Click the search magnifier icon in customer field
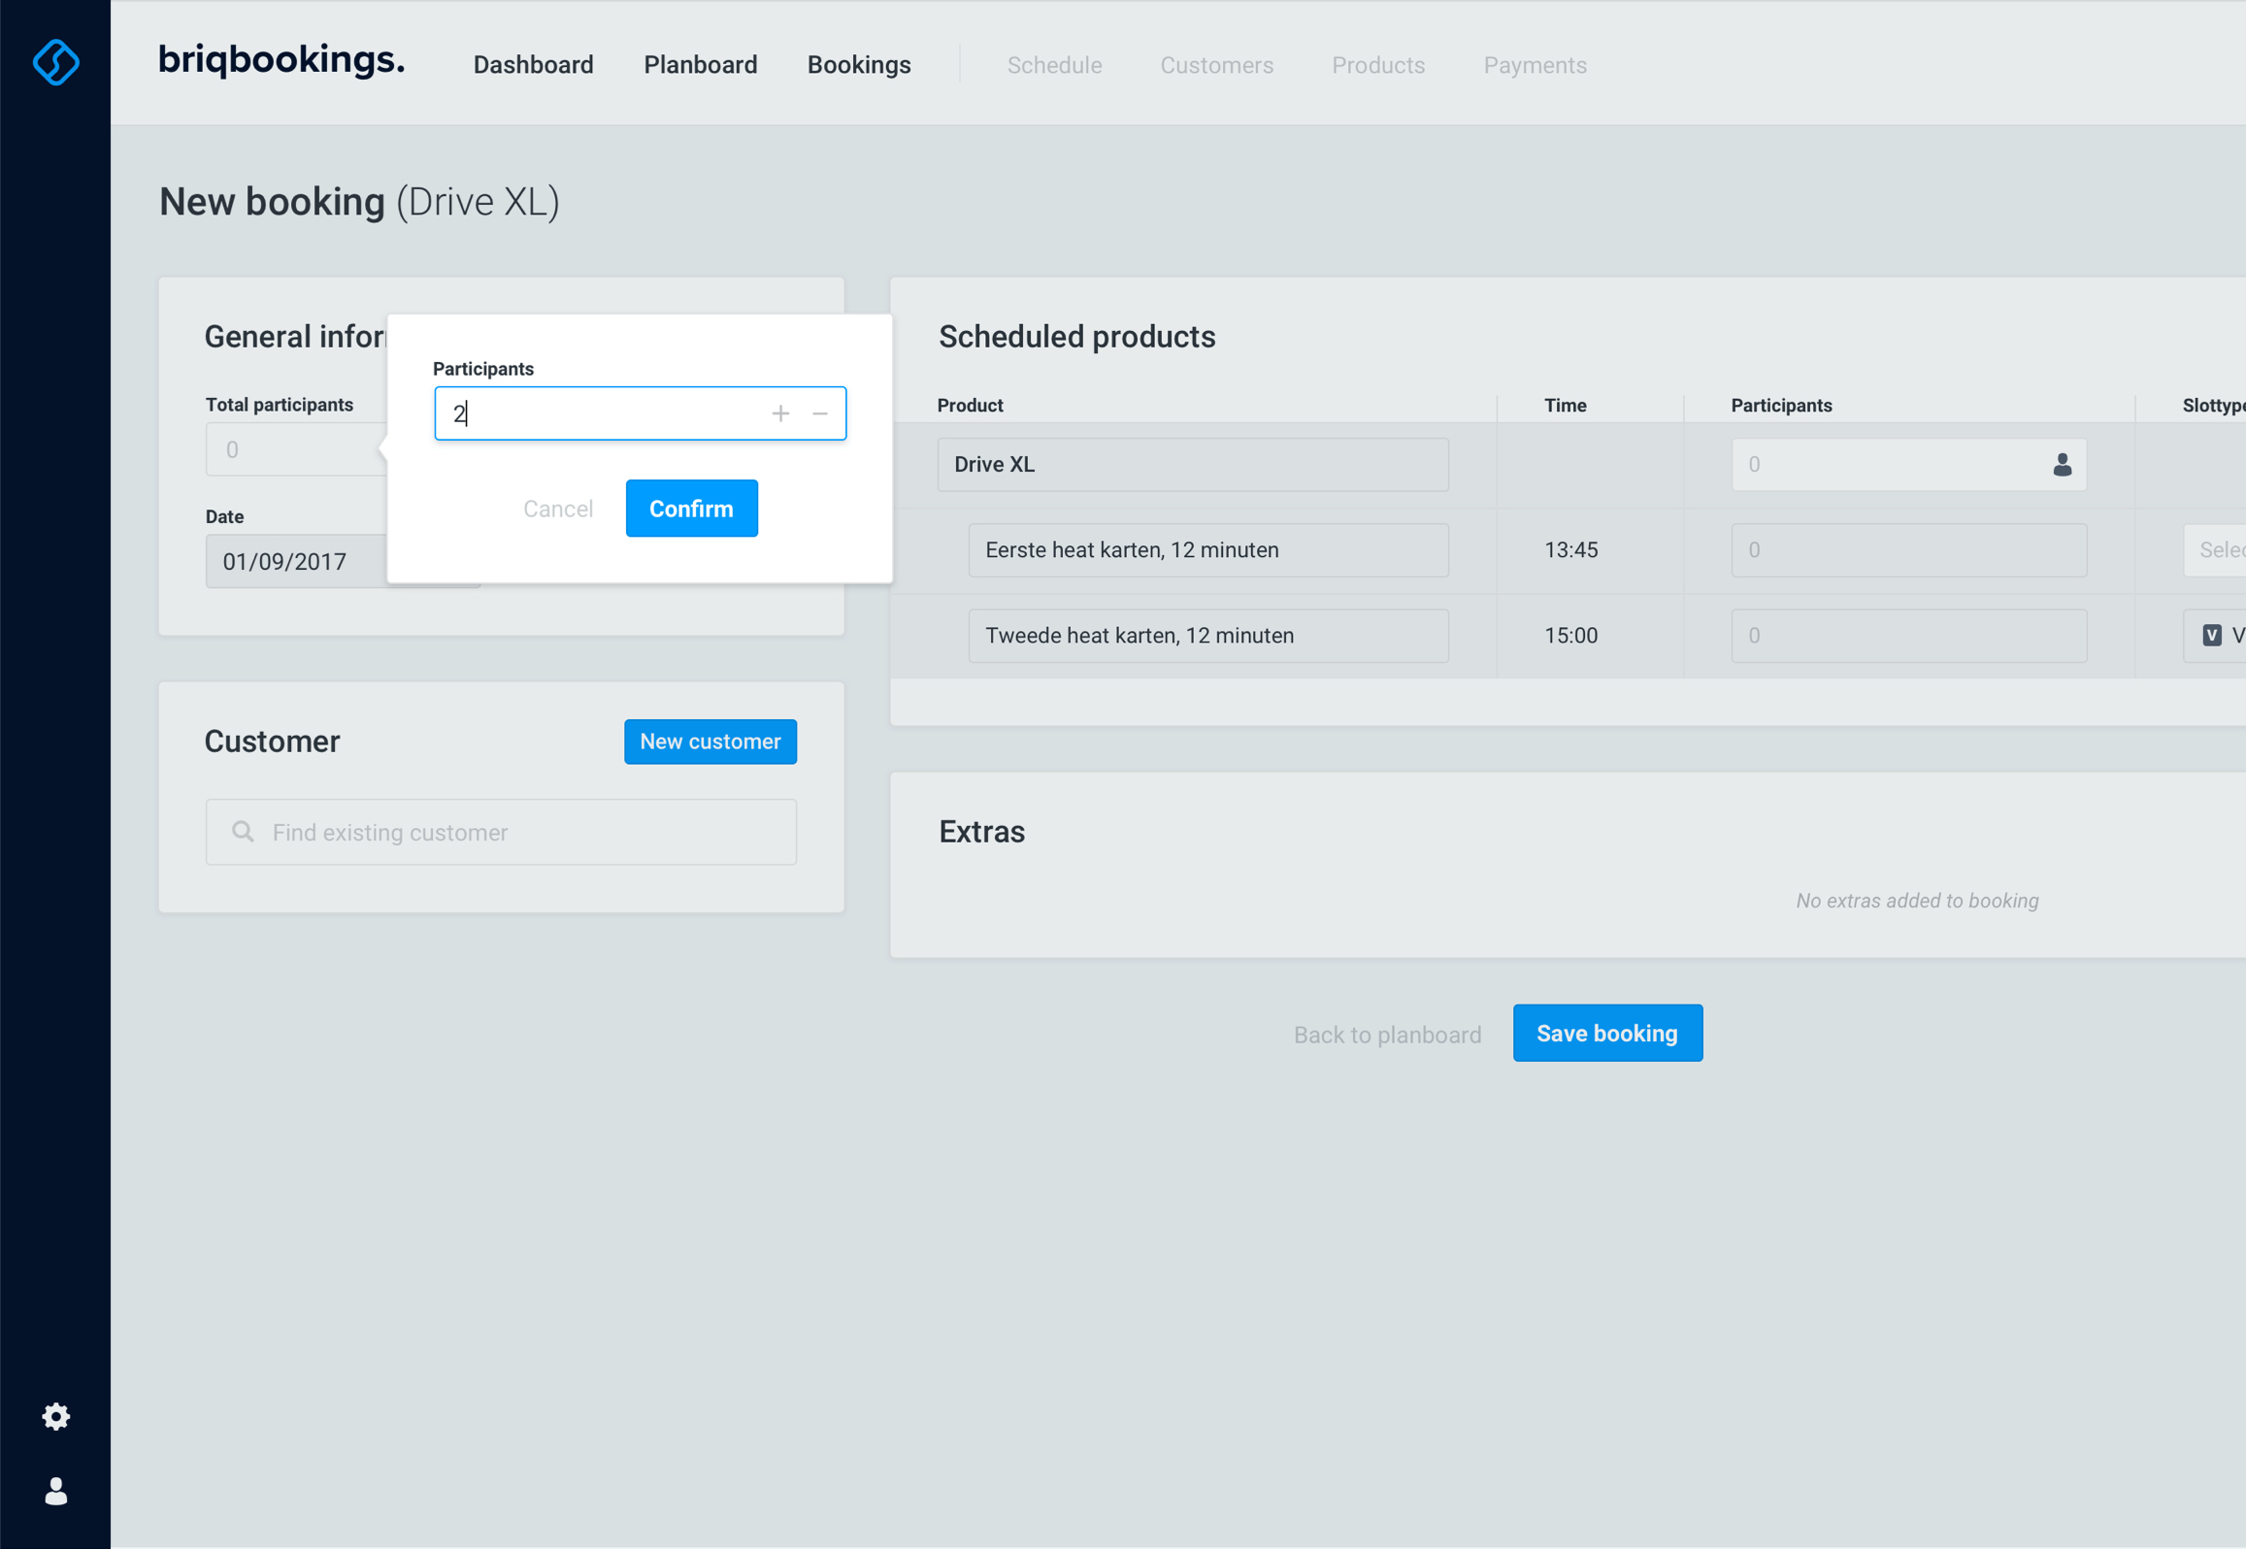The image size is (2246, 1549). point(243,832)
